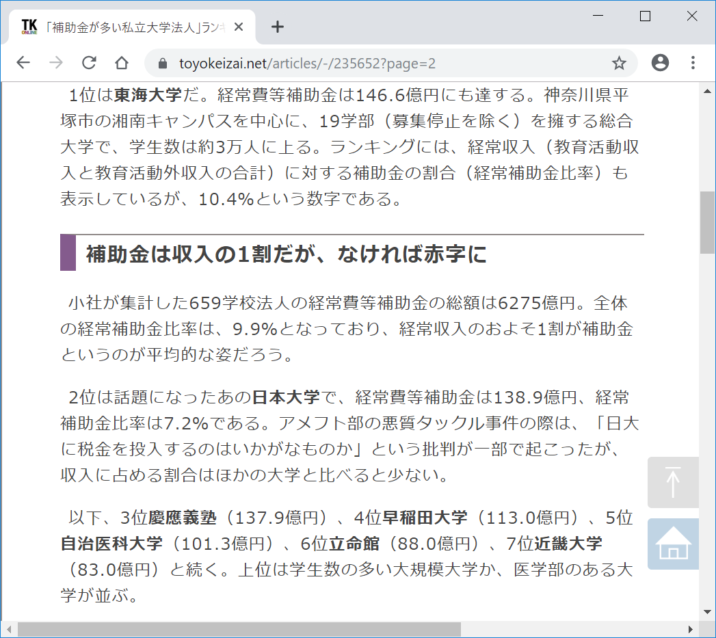Click the figure (101.3億円)
Image resolution: width=716 pixels, height=638 pixels.
224,544
